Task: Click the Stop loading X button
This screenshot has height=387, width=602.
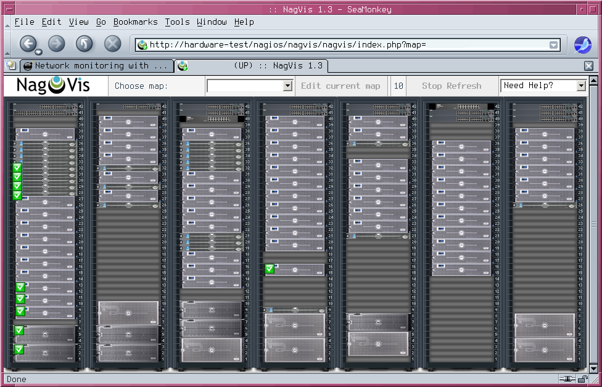Action: pos(112,43)
